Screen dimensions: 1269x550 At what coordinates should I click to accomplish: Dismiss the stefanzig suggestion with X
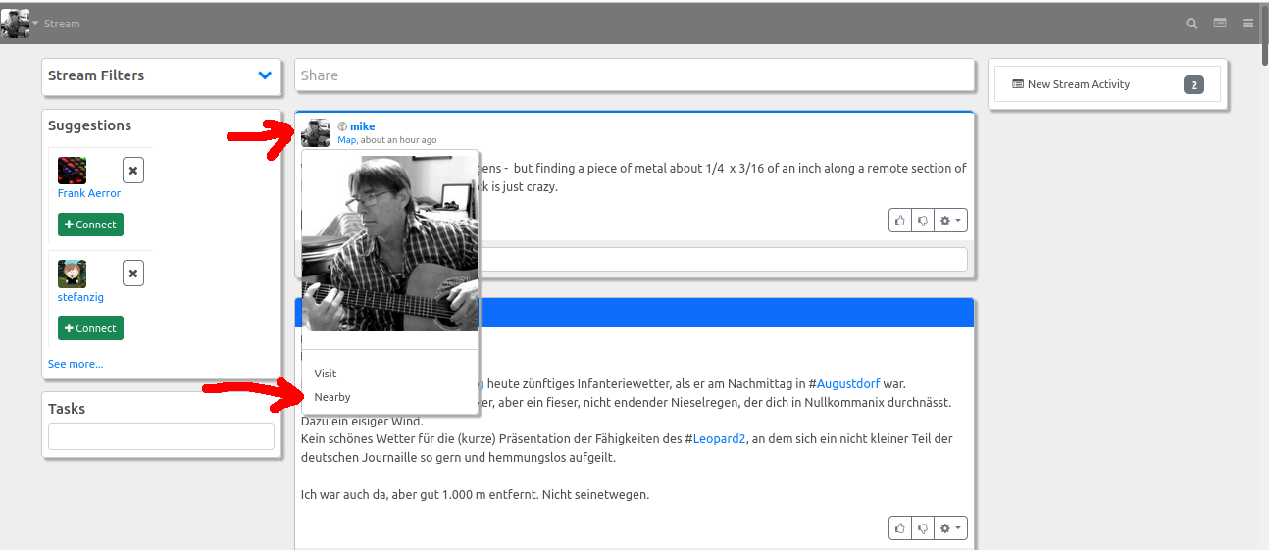coord(133,273)
